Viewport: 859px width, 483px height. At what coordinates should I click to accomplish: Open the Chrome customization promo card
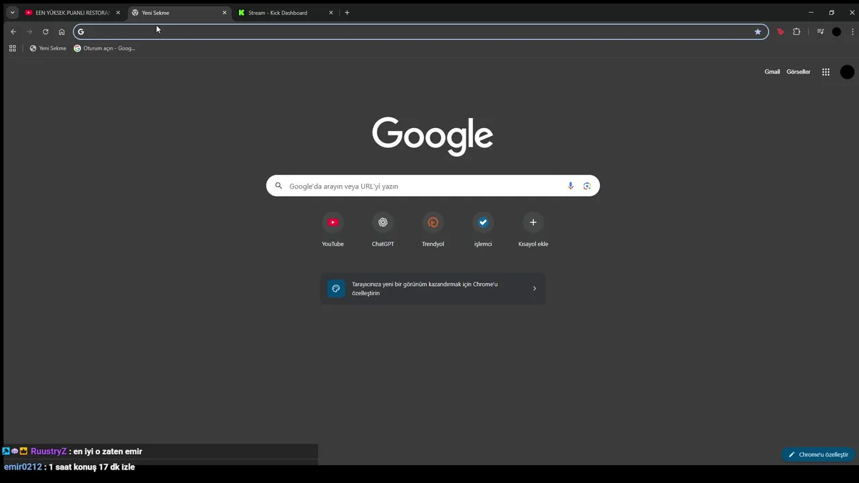(433, 288)
